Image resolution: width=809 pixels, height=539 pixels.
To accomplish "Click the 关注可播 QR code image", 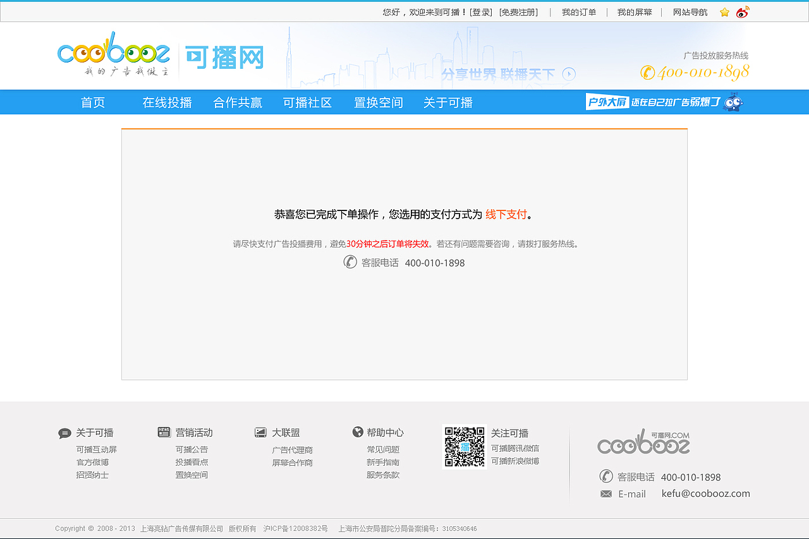I will [464, 447].
